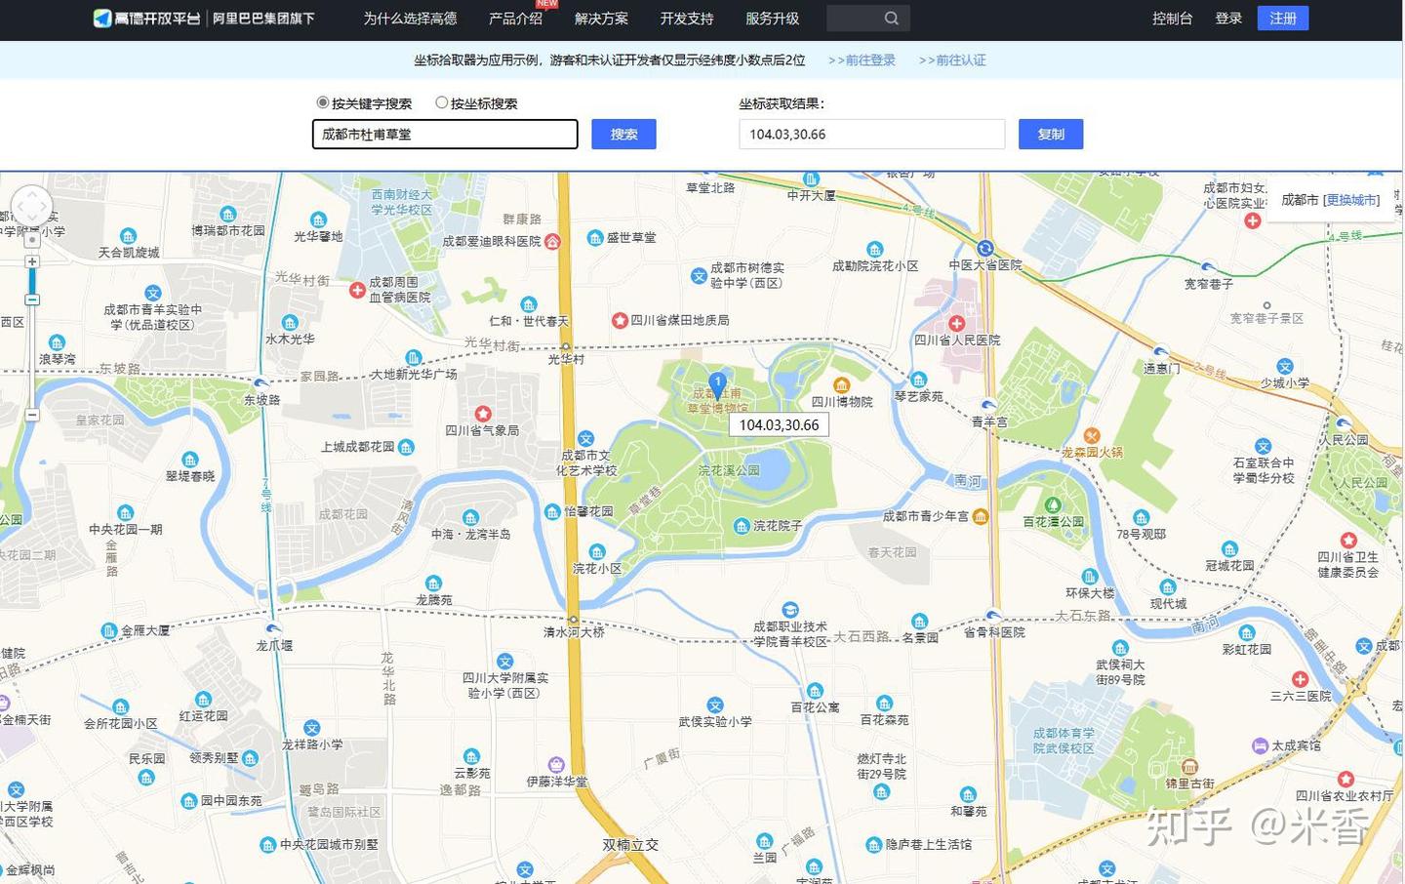This screenshot has height=884, width=1405.
Task: Click the zoom level slider track
Action: 32,351
